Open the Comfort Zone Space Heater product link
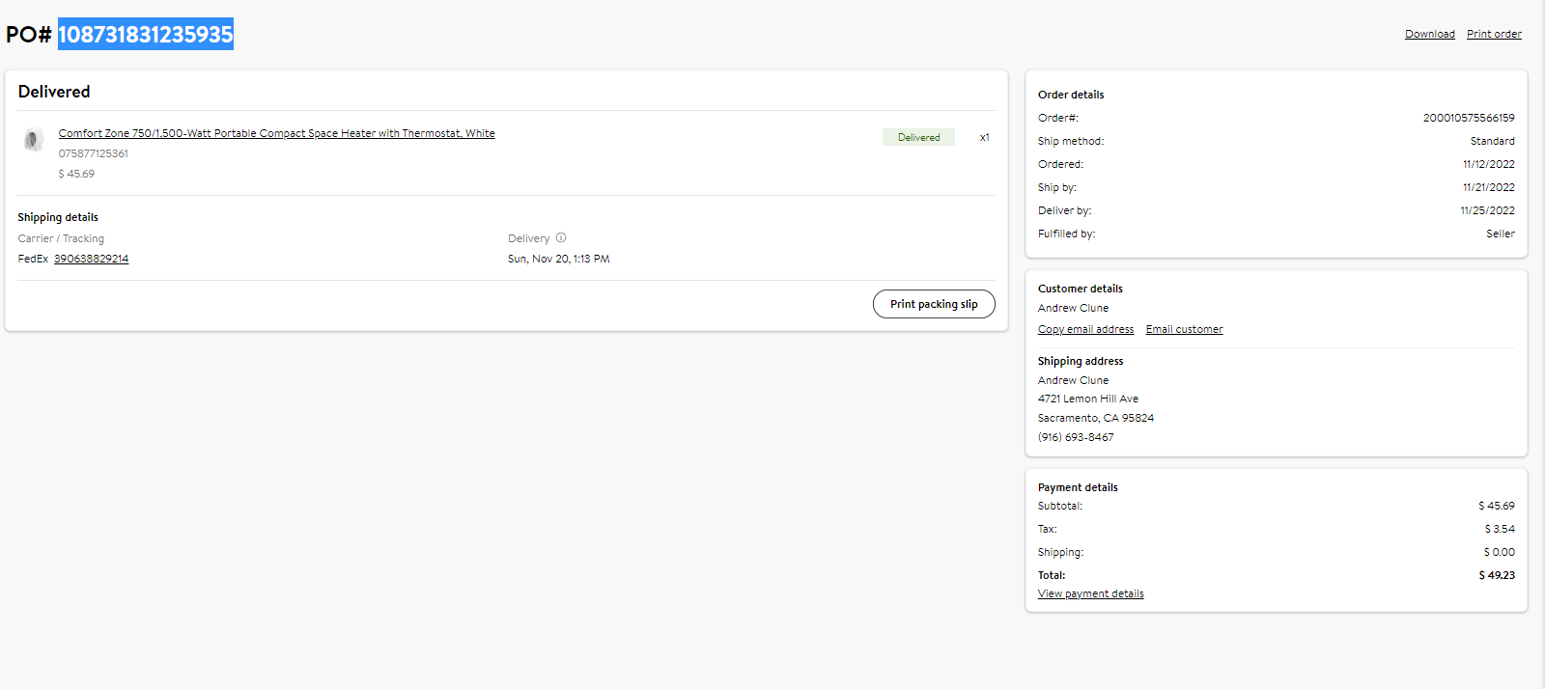The image size is (1545, 689). pos(276,133)
